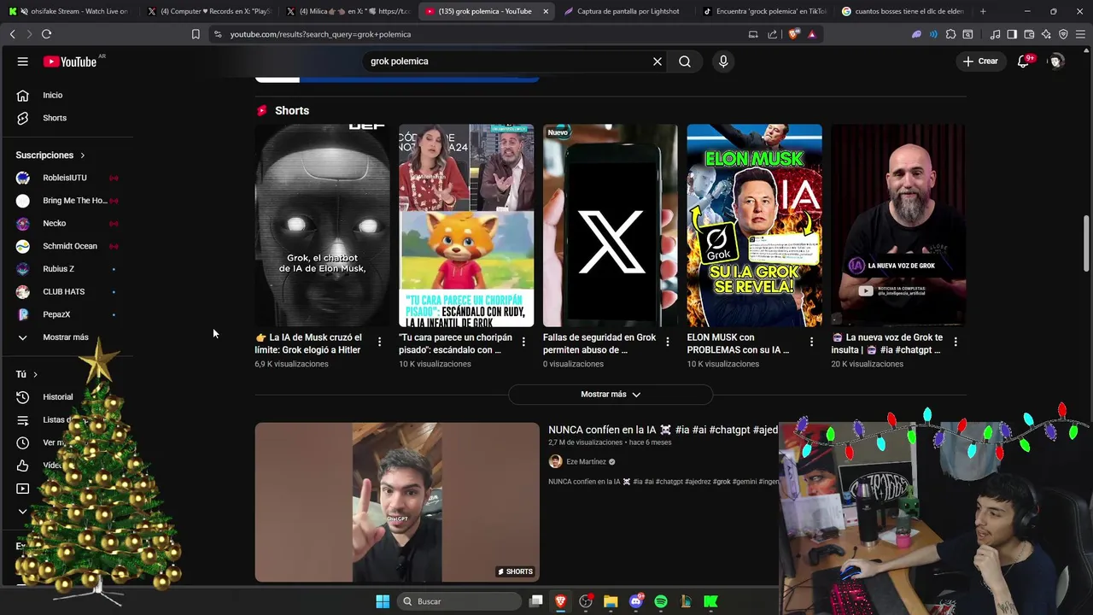The width and height of the screenshot is (1093, 615).
Task: Bookmark this page
Action: [x=196, y=34]
